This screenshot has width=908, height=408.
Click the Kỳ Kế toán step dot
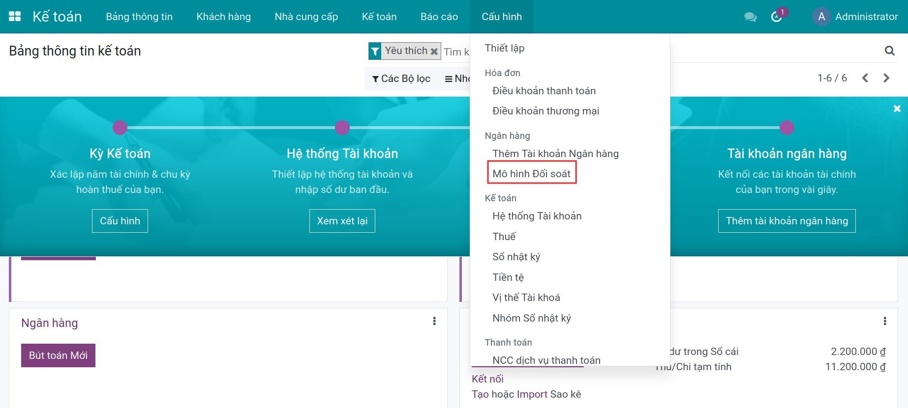click(120, 128)
